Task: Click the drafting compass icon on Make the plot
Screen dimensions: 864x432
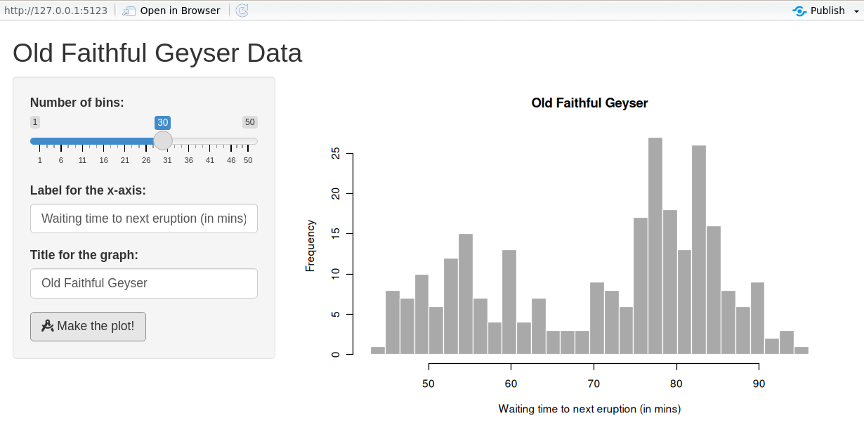Action: [48, 326]
